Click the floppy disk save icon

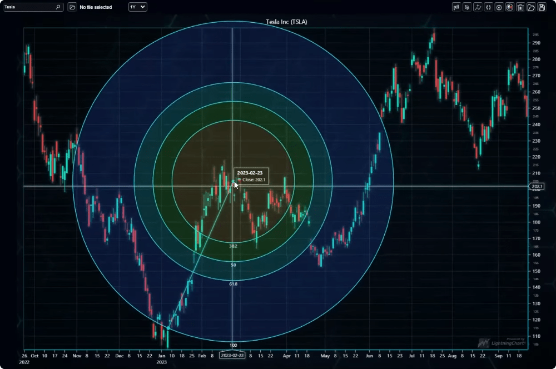(542, 7)
